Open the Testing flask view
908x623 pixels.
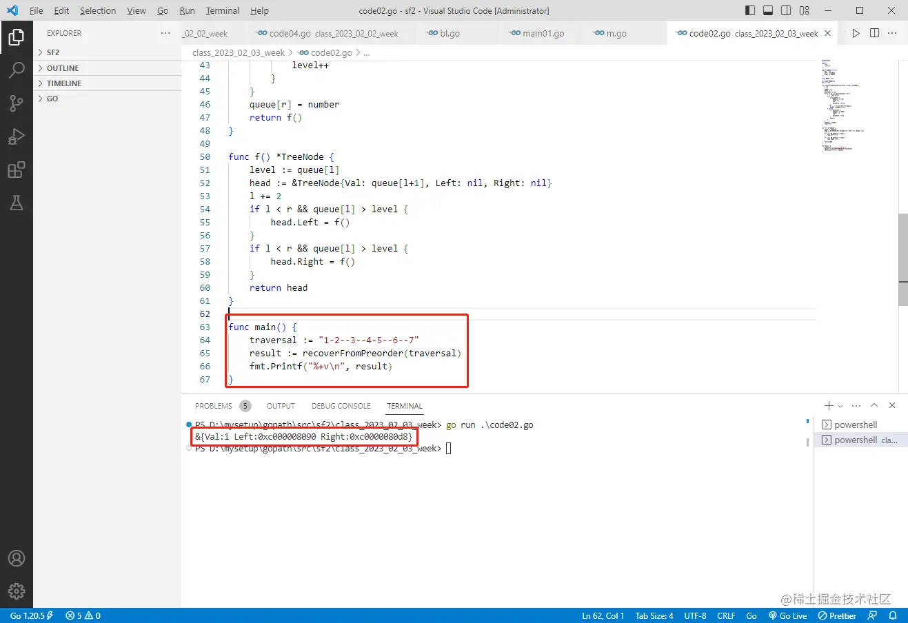click(17, 203)
